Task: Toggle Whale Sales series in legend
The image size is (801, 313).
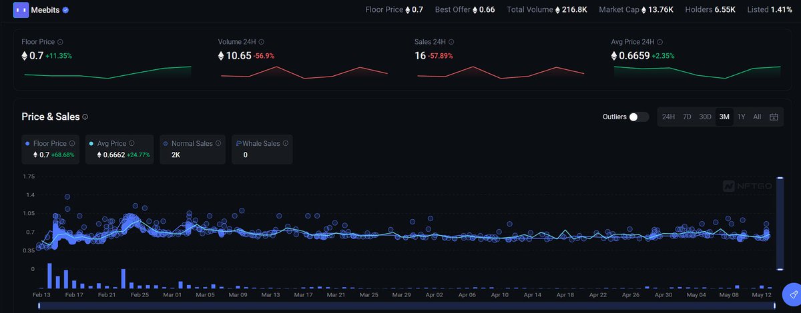Action: pyautogui.click(x=262, y=149)
